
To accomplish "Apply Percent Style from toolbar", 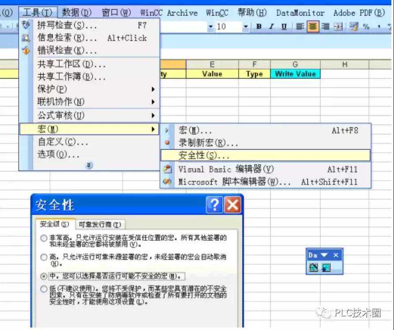I will coord(366,27).
